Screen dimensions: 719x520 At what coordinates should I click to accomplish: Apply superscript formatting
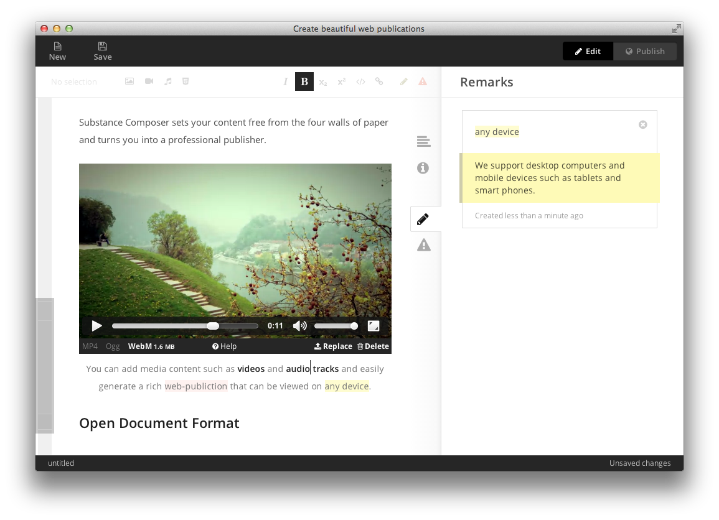click(x=342, y=81)
